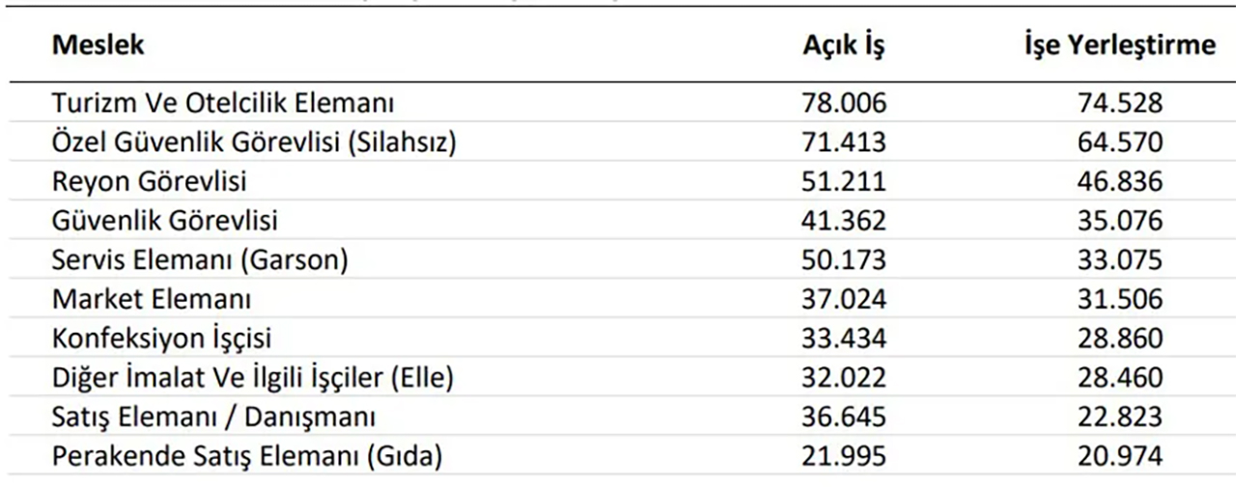Click Perakende Satış Elemanı (Gıda) label
This screenshot has height=487, width=1236.
(x=247, y=456)
